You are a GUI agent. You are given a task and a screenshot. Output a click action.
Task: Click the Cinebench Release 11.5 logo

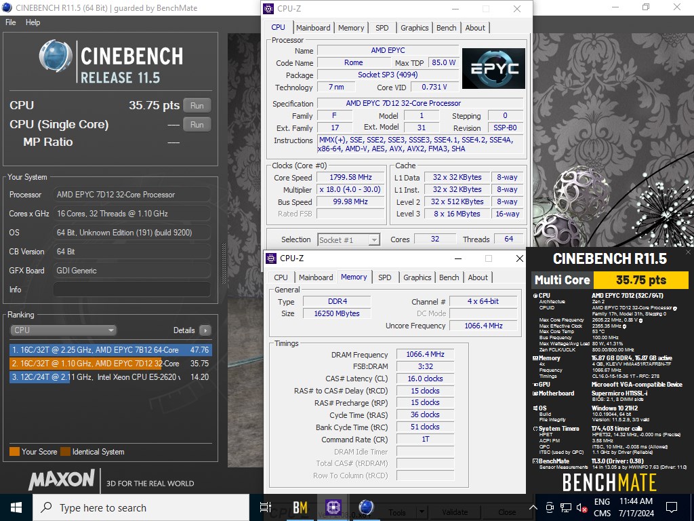point(110,62)
